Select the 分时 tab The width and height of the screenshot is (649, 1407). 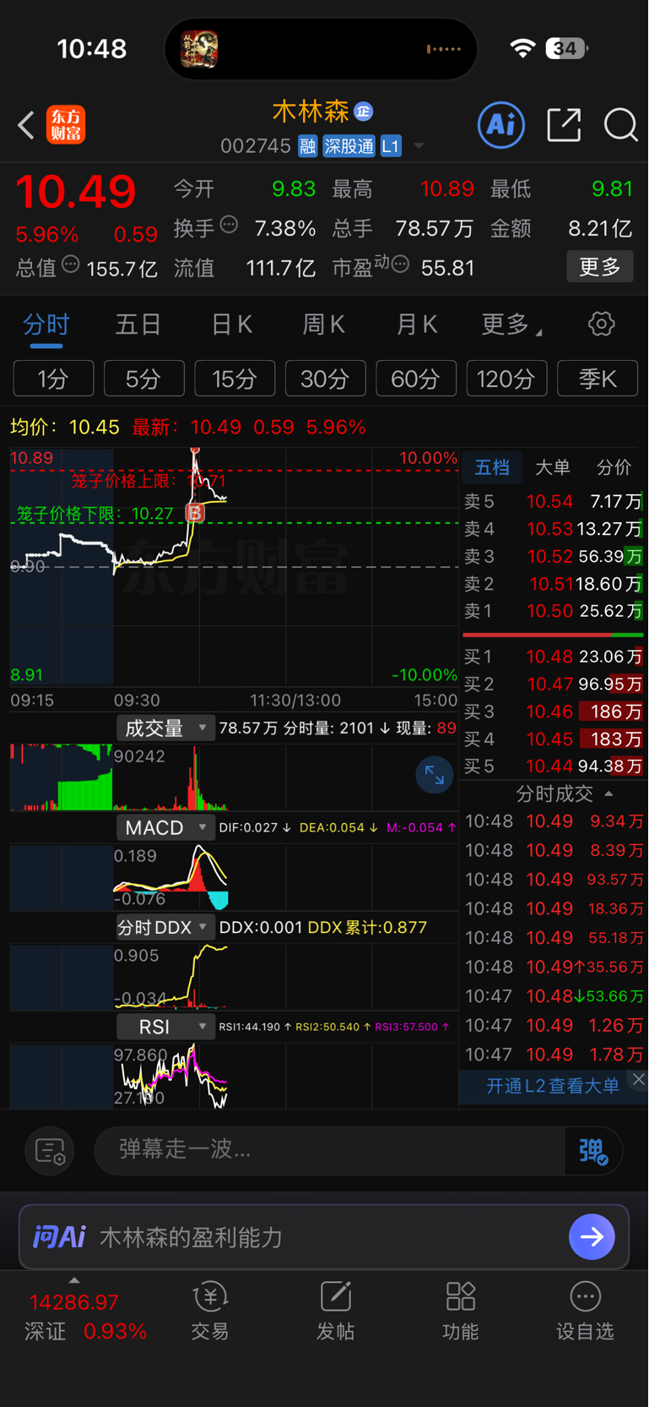point(46,324)
